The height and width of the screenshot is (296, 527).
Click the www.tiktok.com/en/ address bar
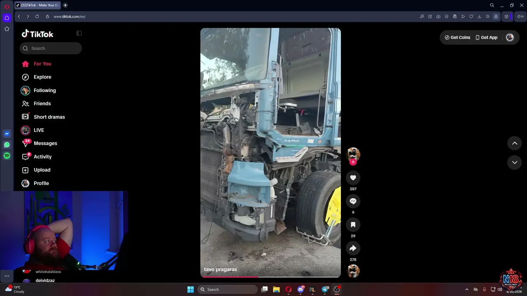[x=69, y=16]
